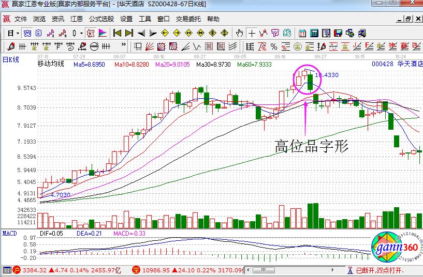Jump to first bar with skip-to-start arrow

coord(117,33)
